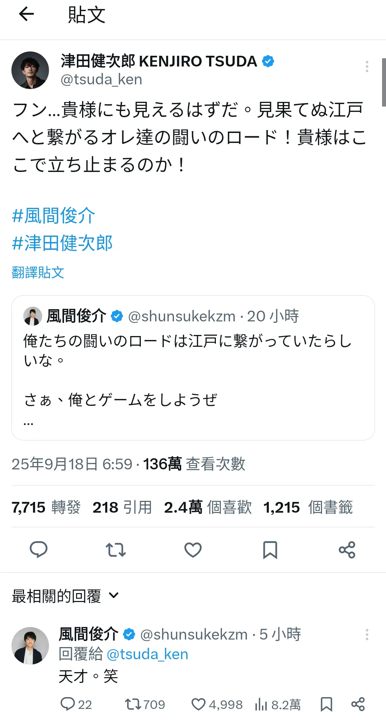Tap the back arrow icon
The image size is (386, 720).
click(26, 15)
